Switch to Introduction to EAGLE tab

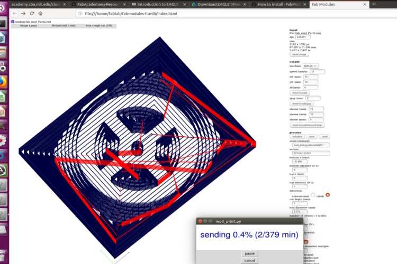click(158, 4)
